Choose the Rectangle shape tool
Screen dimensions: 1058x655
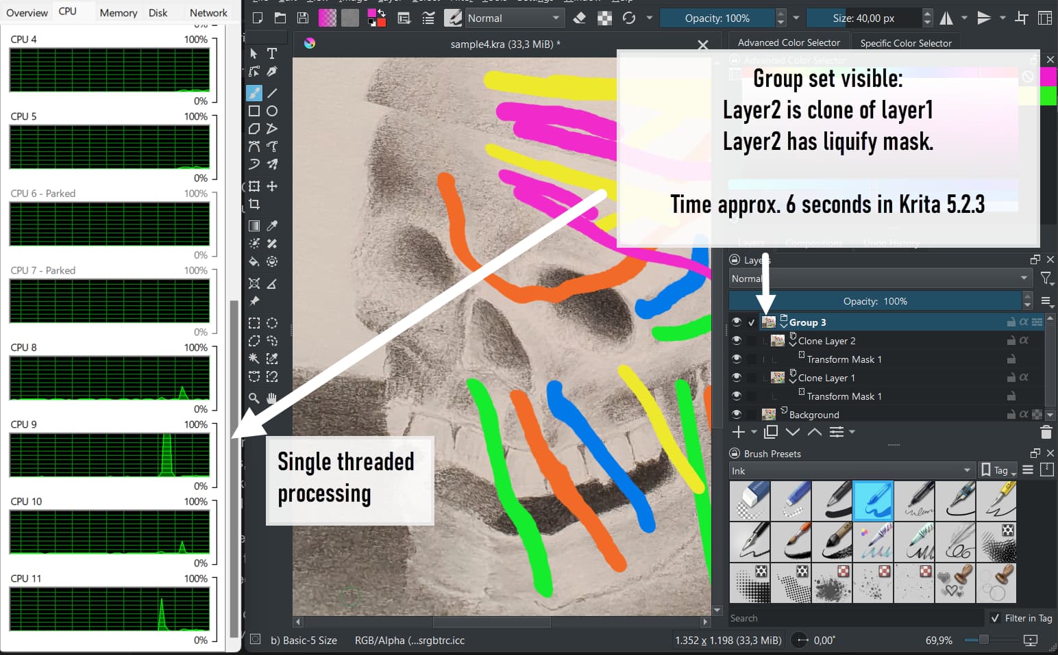click(x=254, y=111)
